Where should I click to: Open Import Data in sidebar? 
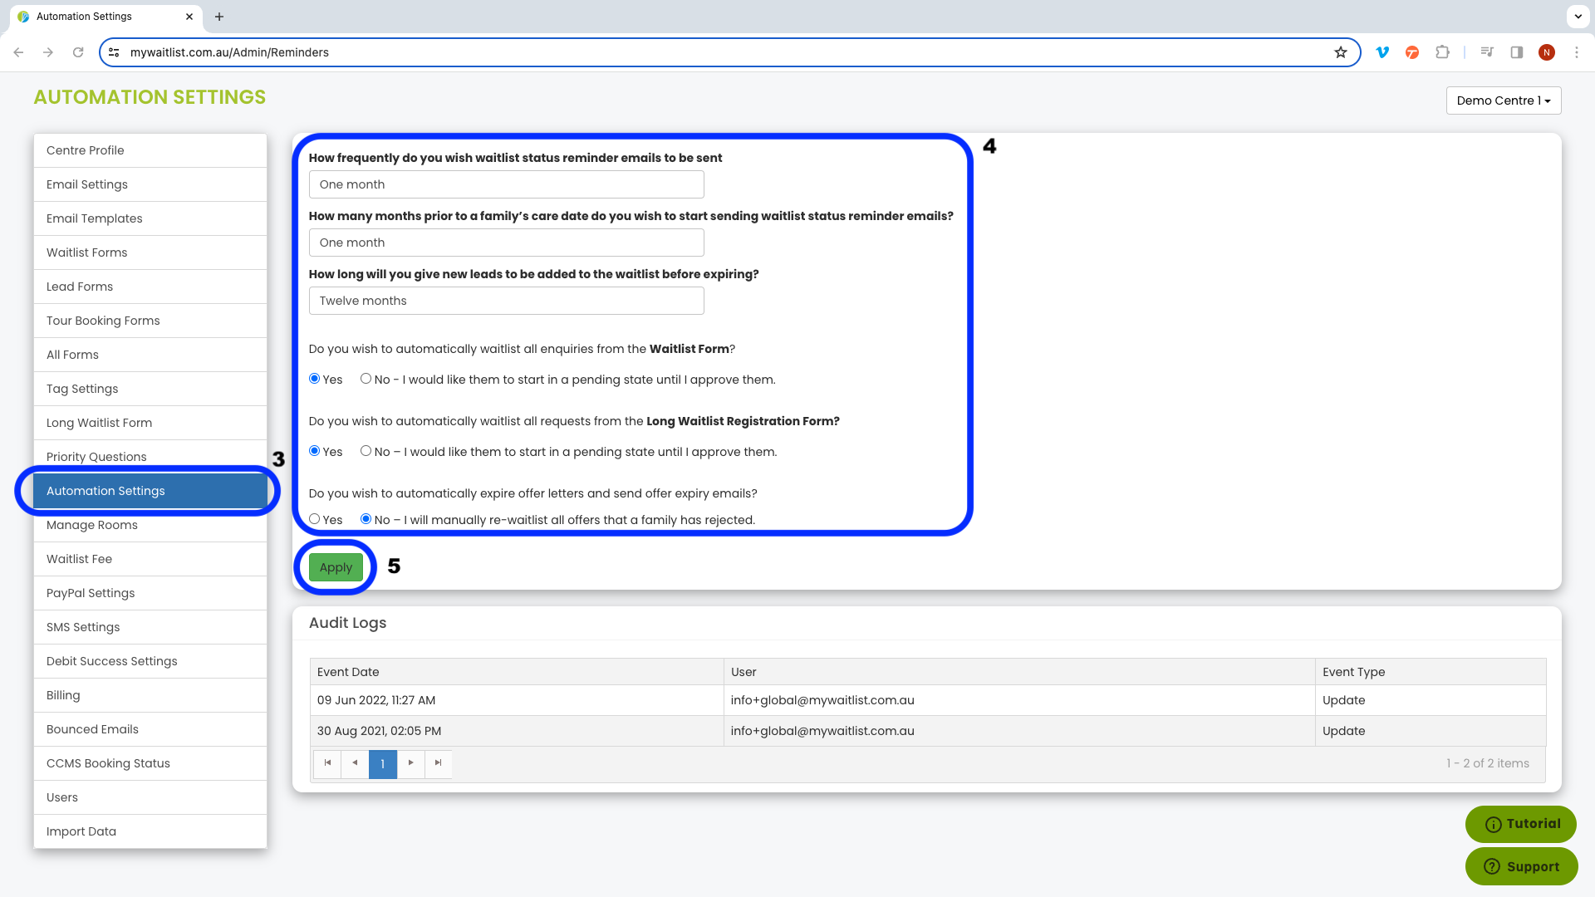(150, 831)
